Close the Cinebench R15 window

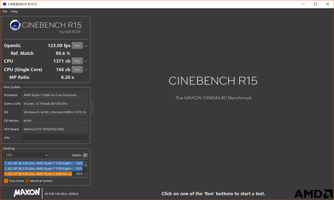click(328, 4)
